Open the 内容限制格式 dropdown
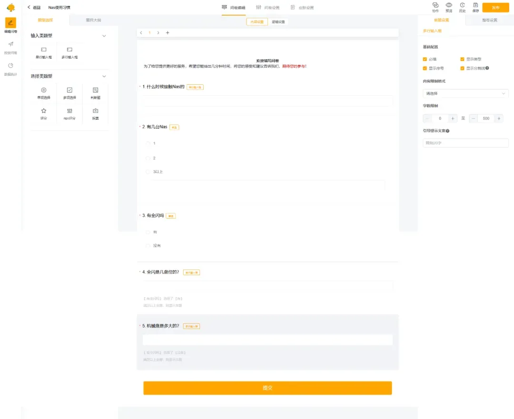Viewport: 514px width, 419px height. pos(465,94)
